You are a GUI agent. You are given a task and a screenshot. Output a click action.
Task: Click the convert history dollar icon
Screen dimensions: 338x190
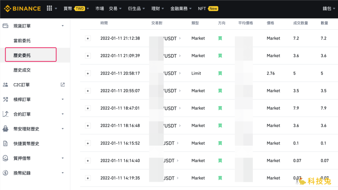point(5,173)
